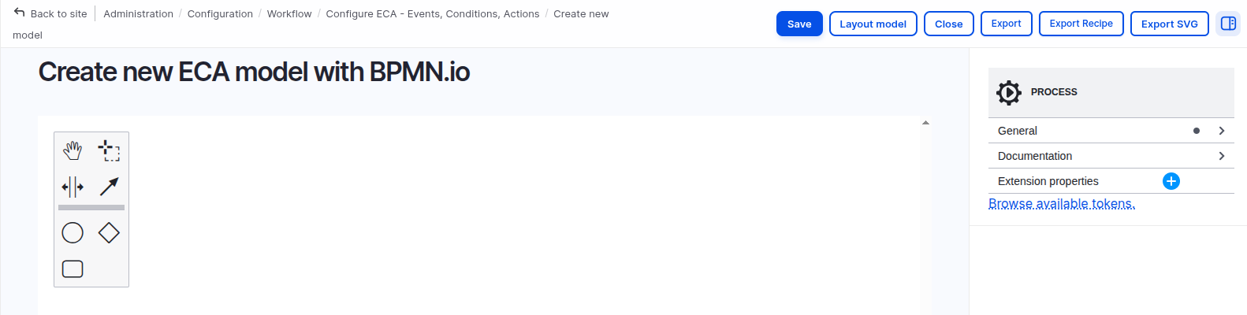Open Browse available tokens link
This screenshot has width=1247, height=315.
[1061, 204]
